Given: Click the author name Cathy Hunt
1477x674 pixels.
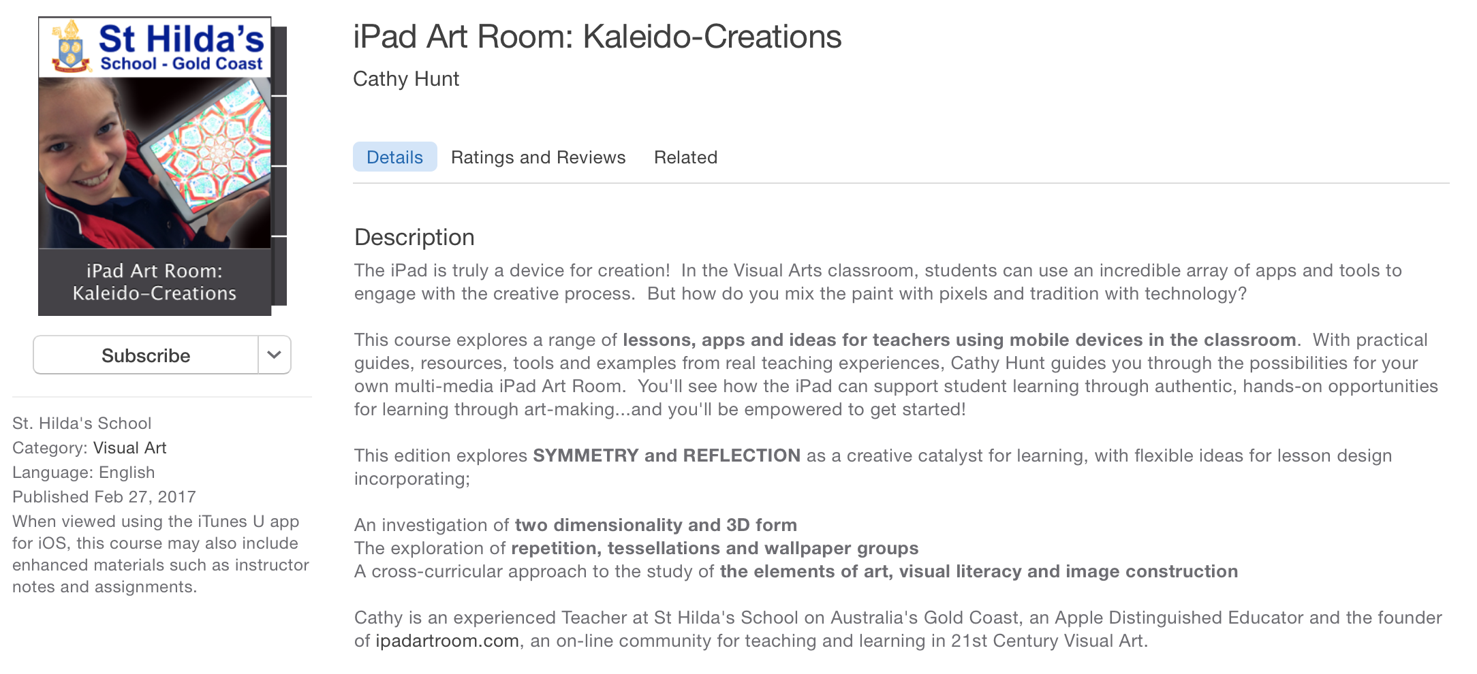Looking at the screenshot, I should pos(406,79).
